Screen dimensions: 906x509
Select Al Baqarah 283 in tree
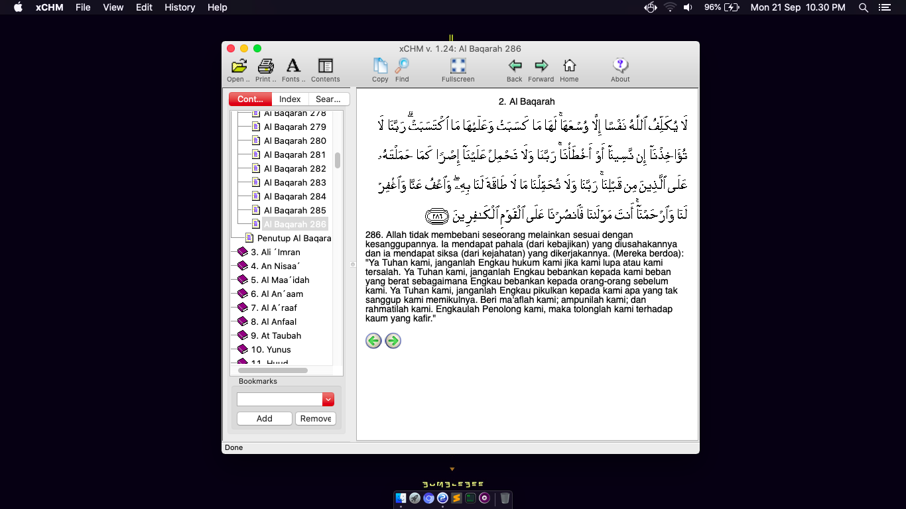295,182
